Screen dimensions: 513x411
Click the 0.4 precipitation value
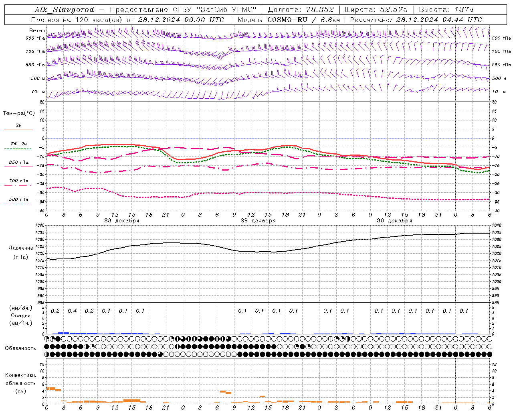[x=72, y=311]
